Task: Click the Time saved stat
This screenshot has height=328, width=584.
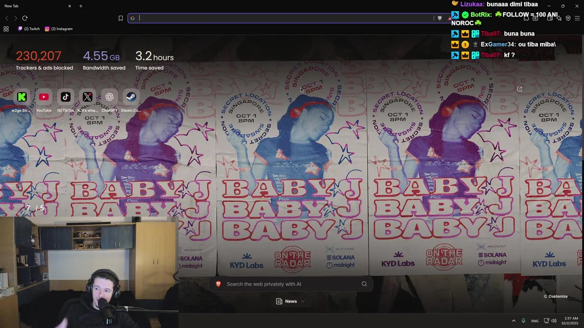Action: [154, 60]
